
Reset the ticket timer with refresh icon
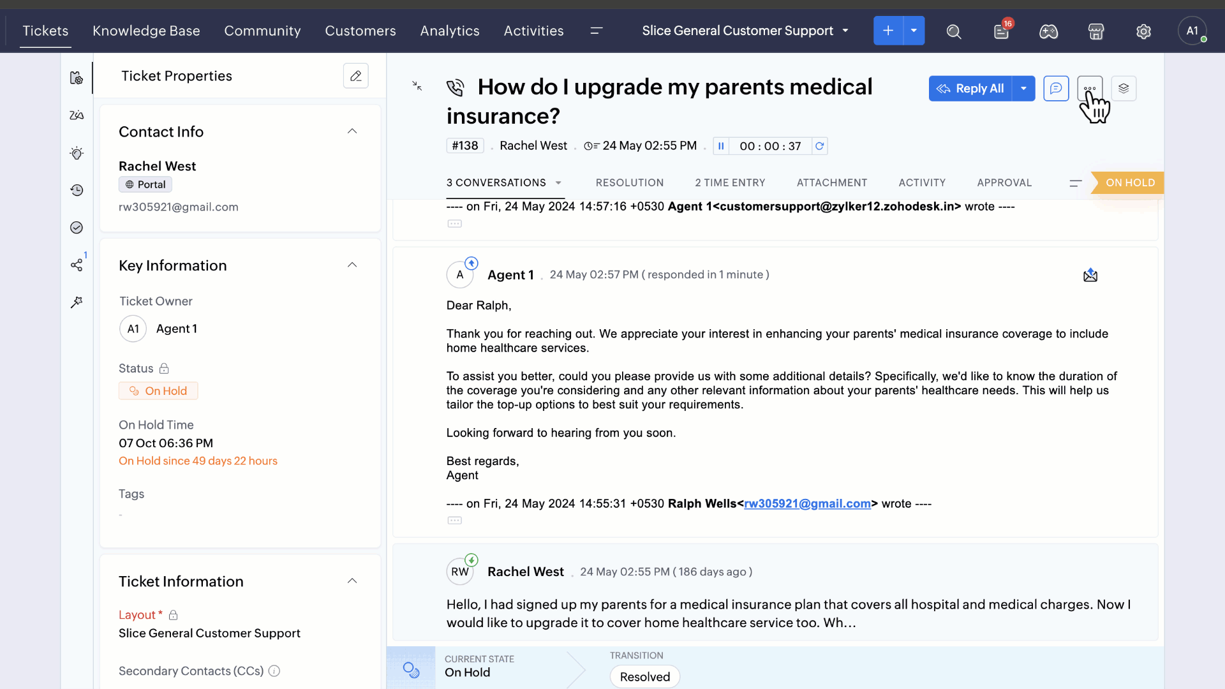click(820, 146)
